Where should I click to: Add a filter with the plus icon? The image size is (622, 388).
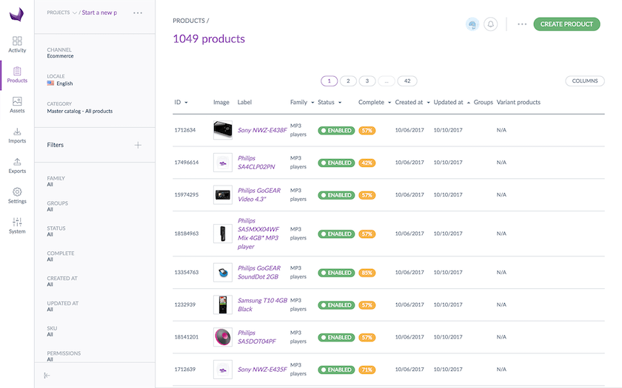coord(138,146)
